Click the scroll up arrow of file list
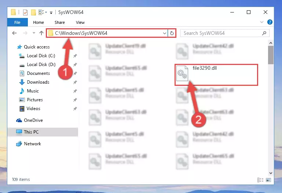Viewport: 282px width, 193px height. point(271,43)
